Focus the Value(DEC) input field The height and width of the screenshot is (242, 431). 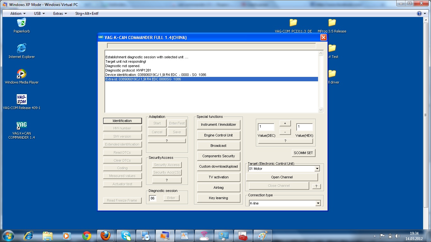pos(266,127)
